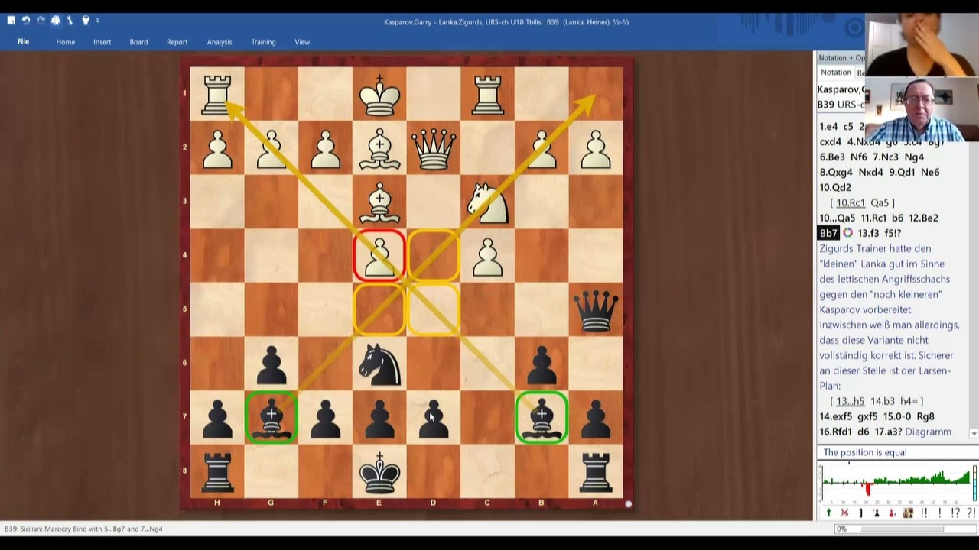The image size is (979, 550).
Task: Expand the quick access toolbar dropdown arrow
Action: point(98,20)
